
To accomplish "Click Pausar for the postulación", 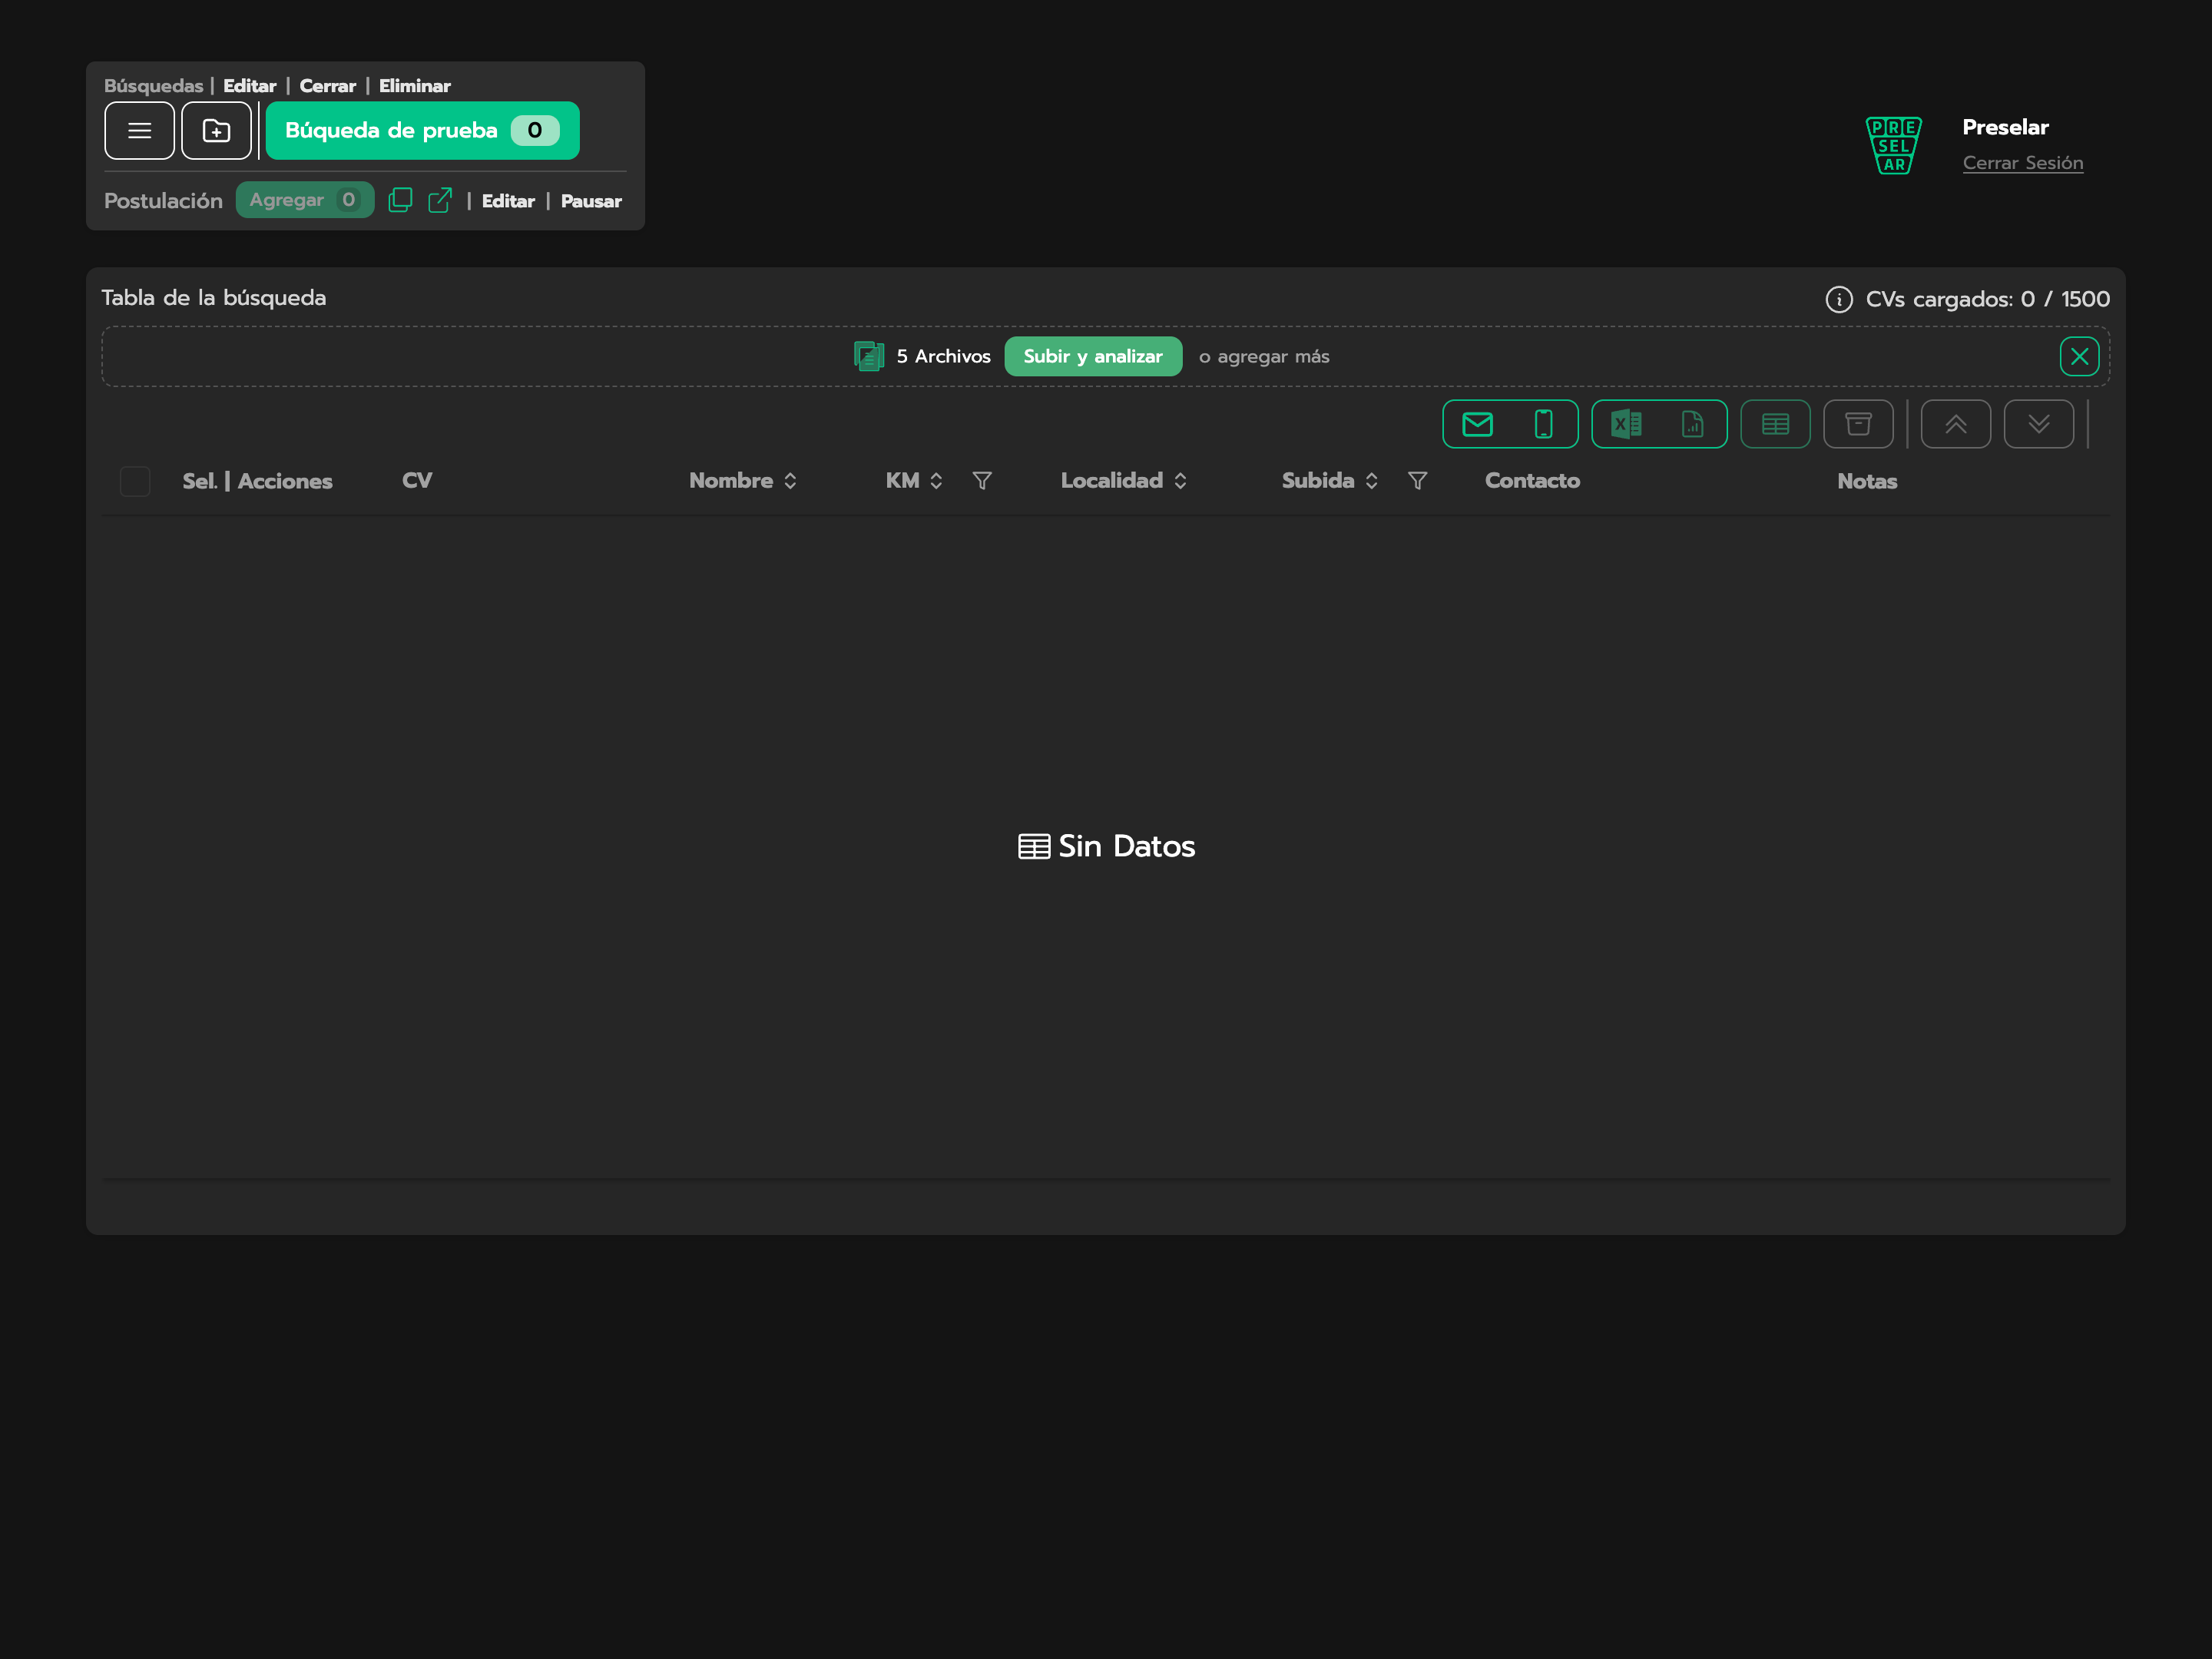I will pos(591,201).
